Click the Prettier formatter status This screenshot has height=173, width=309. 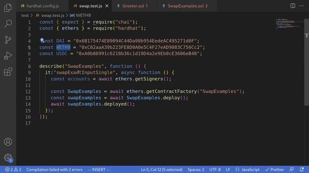point(275,170)
